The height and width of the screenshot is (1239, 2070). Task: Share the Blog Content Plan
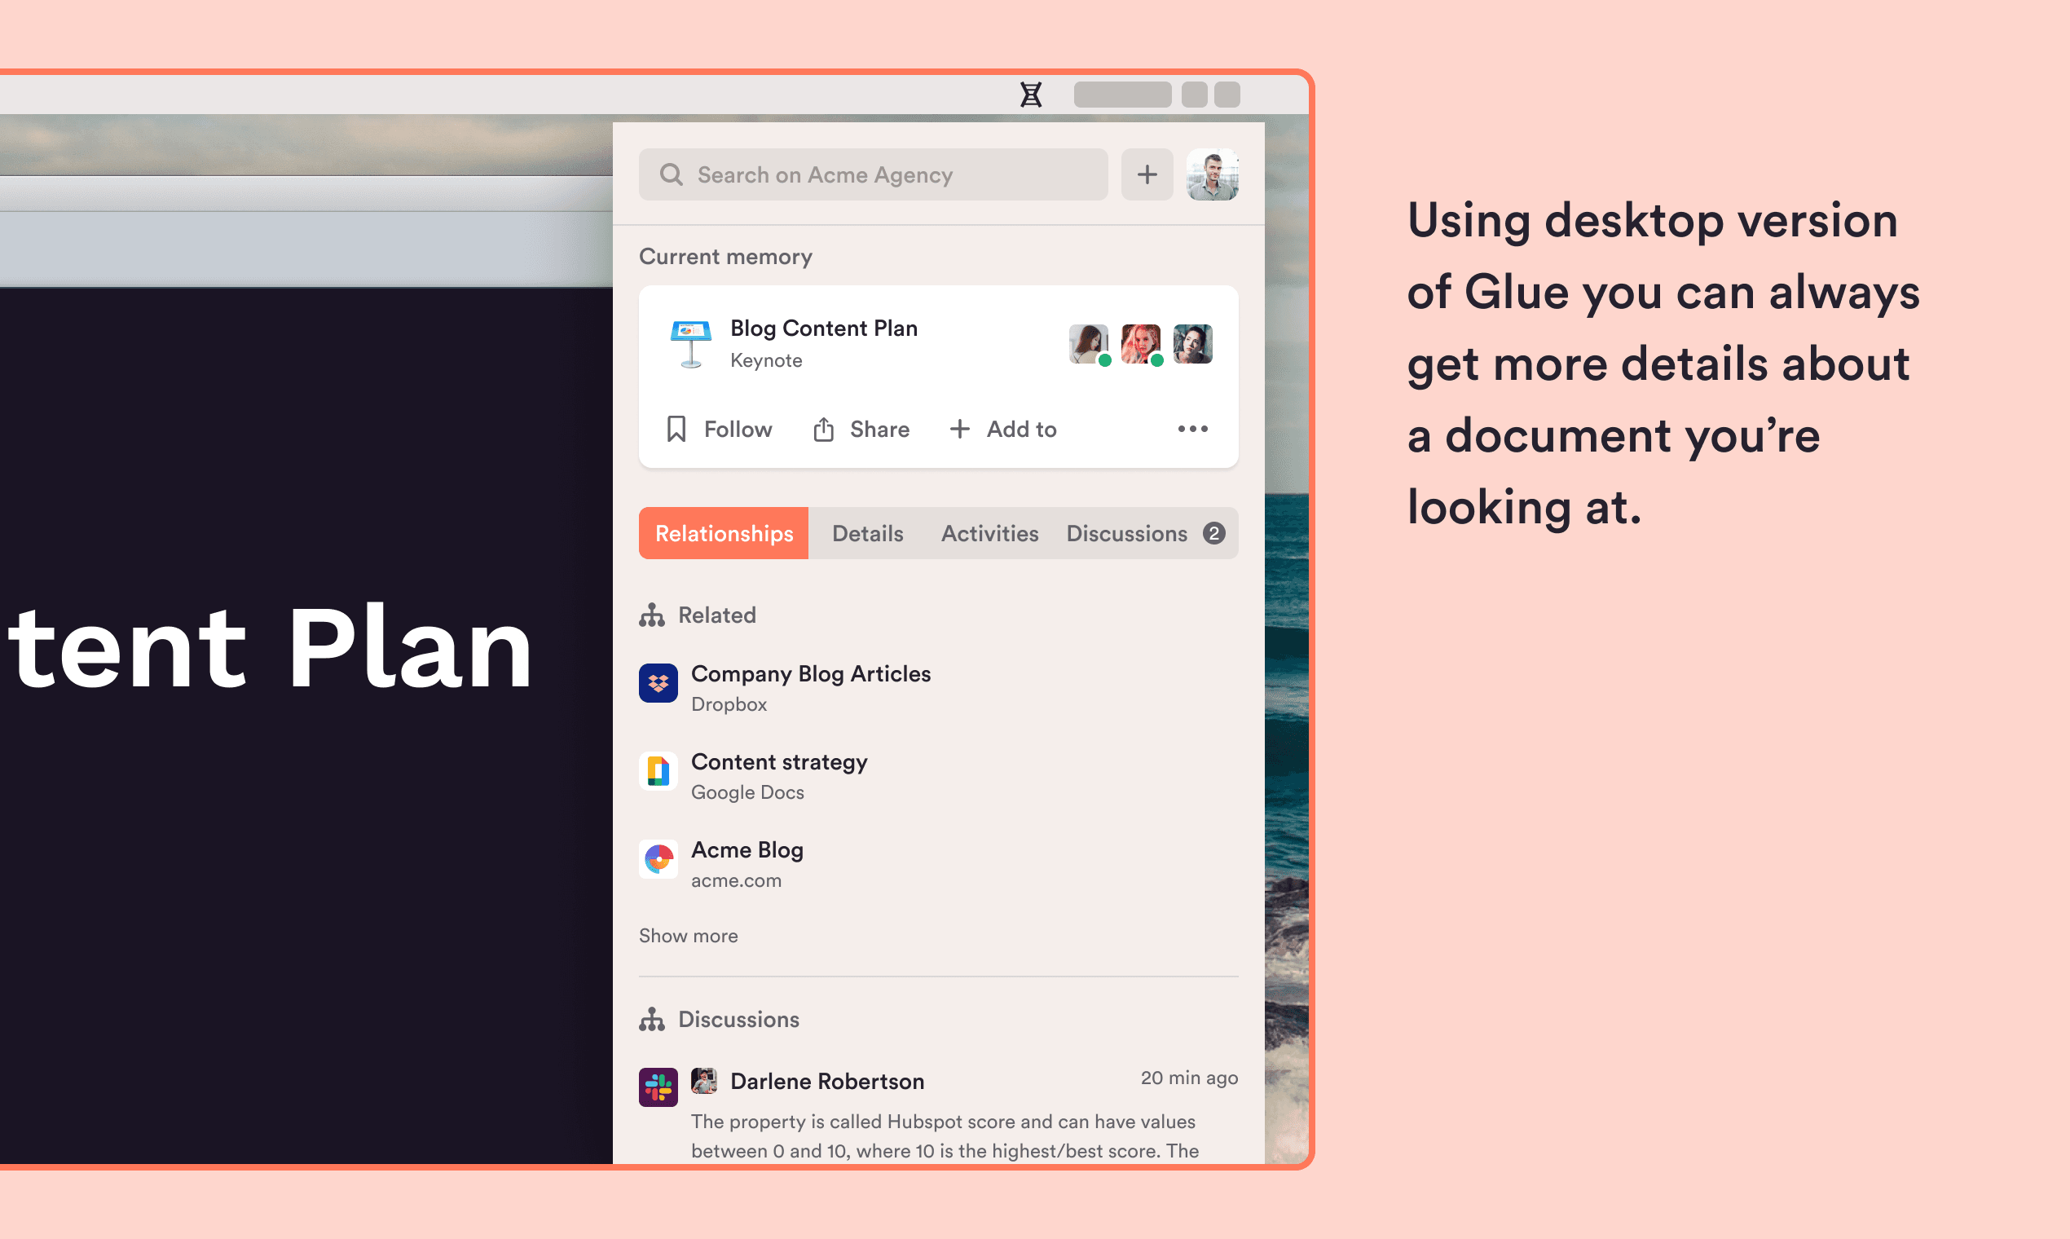[x=861, y=429]
